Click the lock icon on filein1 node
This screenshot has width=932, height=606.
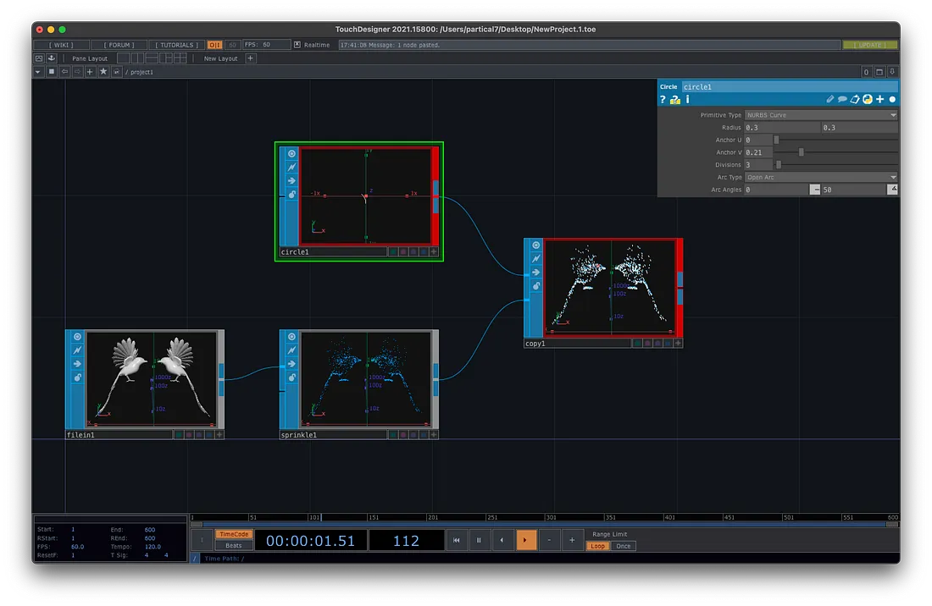(x=78, y=378)
